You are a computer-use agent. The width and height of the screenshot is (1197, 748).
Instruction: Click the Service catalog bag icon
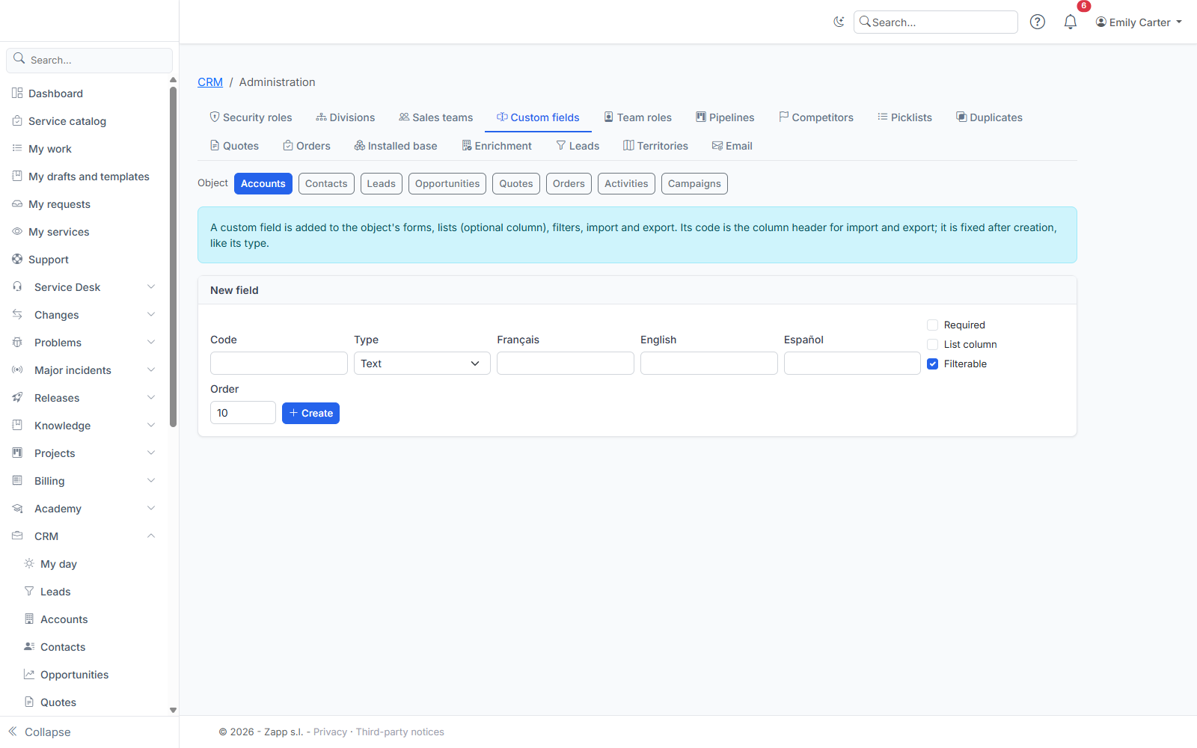17,121
